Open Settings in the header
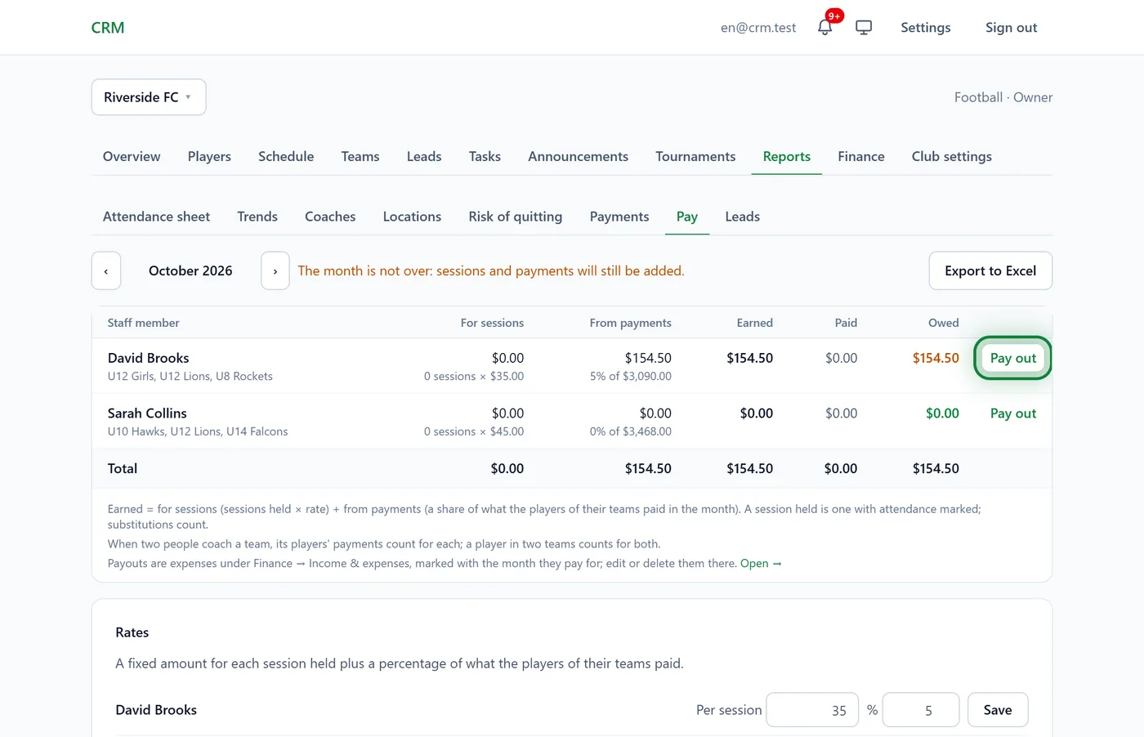Image resolution: width=1144 pixels, height=737 pixels. pos(926,28)
